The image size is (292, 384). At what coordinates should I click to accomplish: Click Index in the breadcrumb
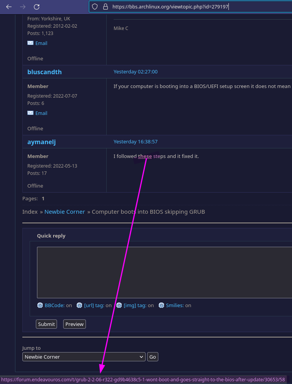click(x=30, y=212)
